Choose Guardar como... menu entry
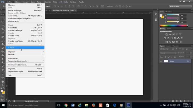Screen dimensions: 193x108 25,36
